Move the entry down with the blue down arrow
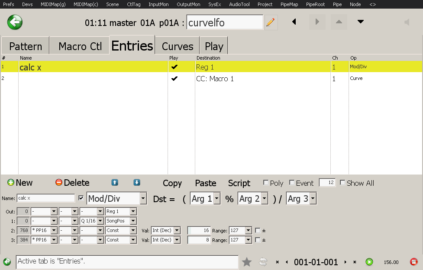Viewport: 423px width, 270px height. tap(137, 183)
